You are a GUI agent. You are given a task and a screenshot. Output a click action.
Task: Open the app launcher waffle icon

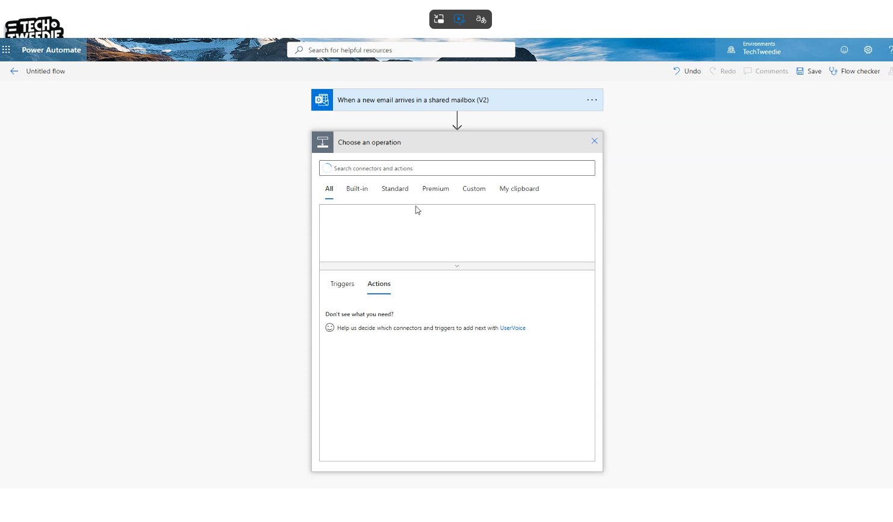[x=6, y=50]
